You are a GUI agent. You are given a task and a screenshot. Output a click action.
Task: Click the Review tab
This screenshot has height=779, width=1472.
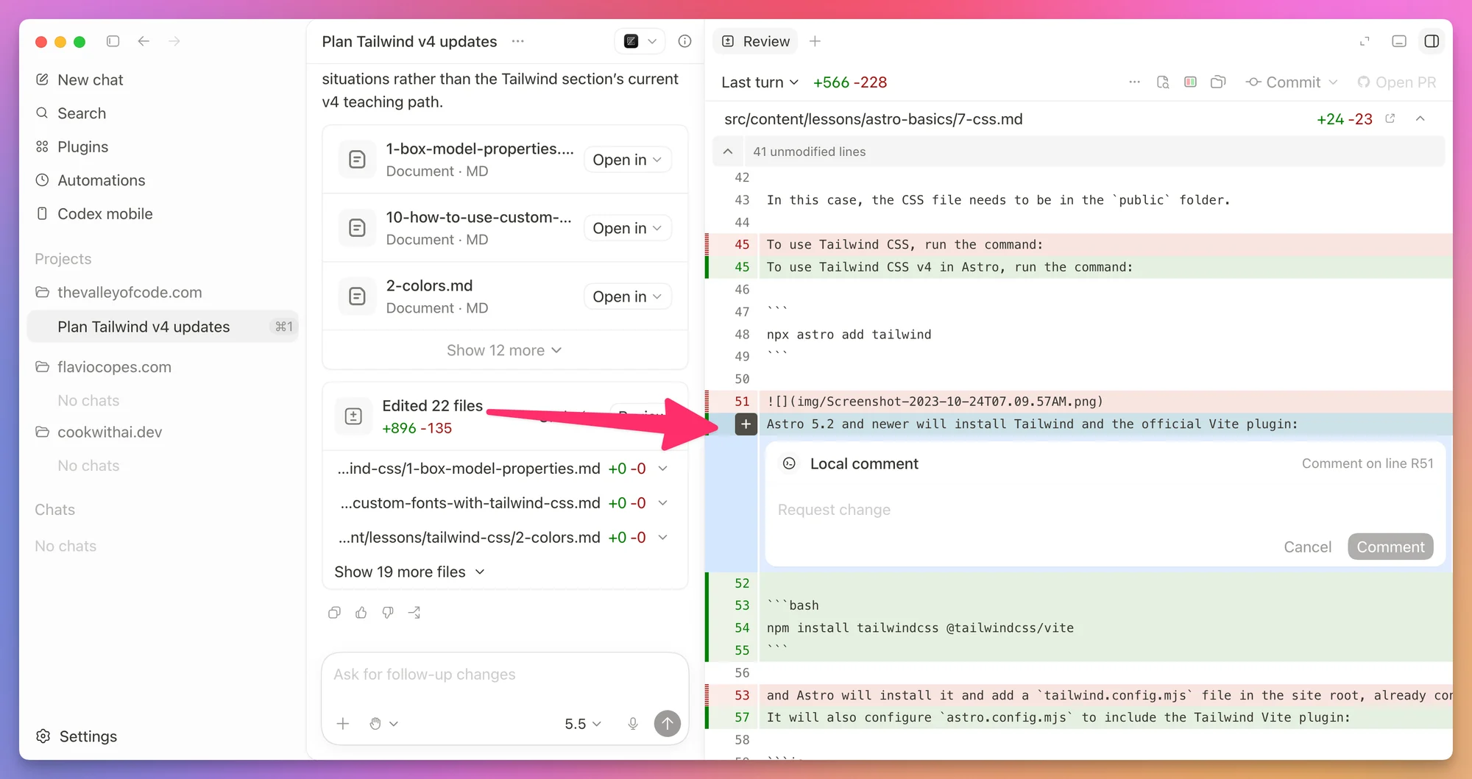pyautogui.click(x=756, y=41)
